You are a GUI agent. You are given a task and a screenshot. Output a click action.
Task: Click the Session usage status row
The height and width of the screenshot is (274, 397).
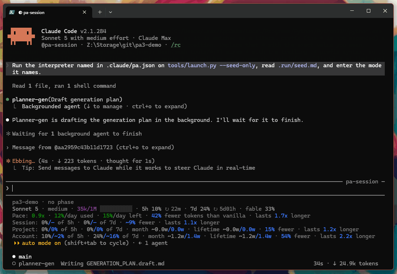click(x=116, y=222)
